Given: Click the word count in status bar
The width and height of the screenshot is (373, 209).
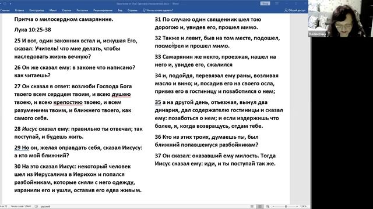Looking at the screenshot, I should (21, 207).
